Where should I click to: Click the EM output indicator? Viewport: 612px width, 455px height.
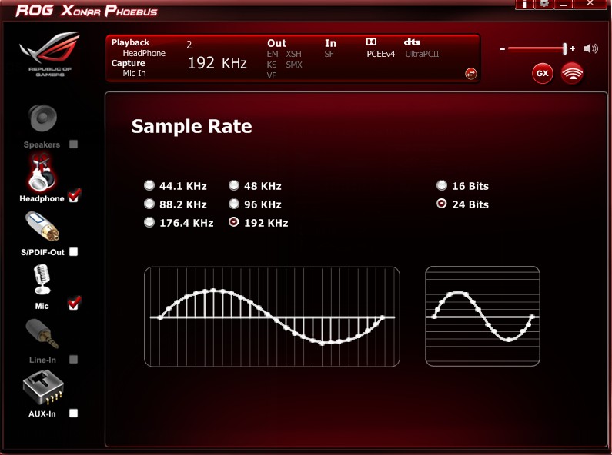[273, 54]
